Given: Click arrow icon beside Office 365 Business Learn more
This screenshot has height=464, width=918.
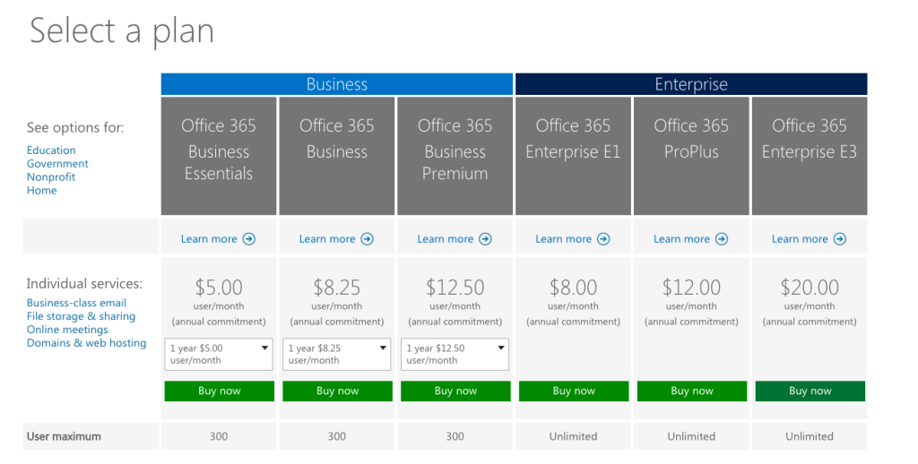Looking at the screenshot, I should pos(367,239).
